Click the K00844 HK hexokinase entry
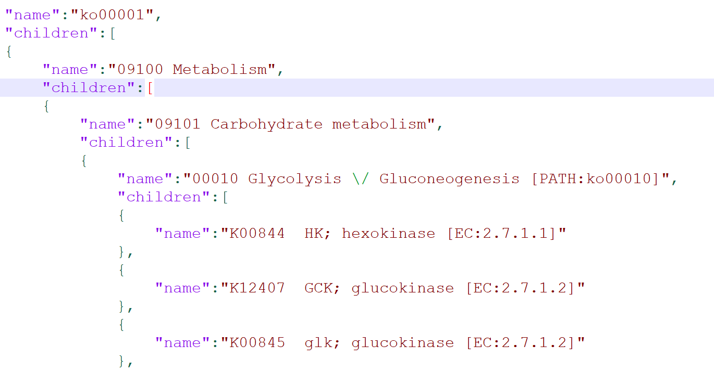 [x=361, y=233]
